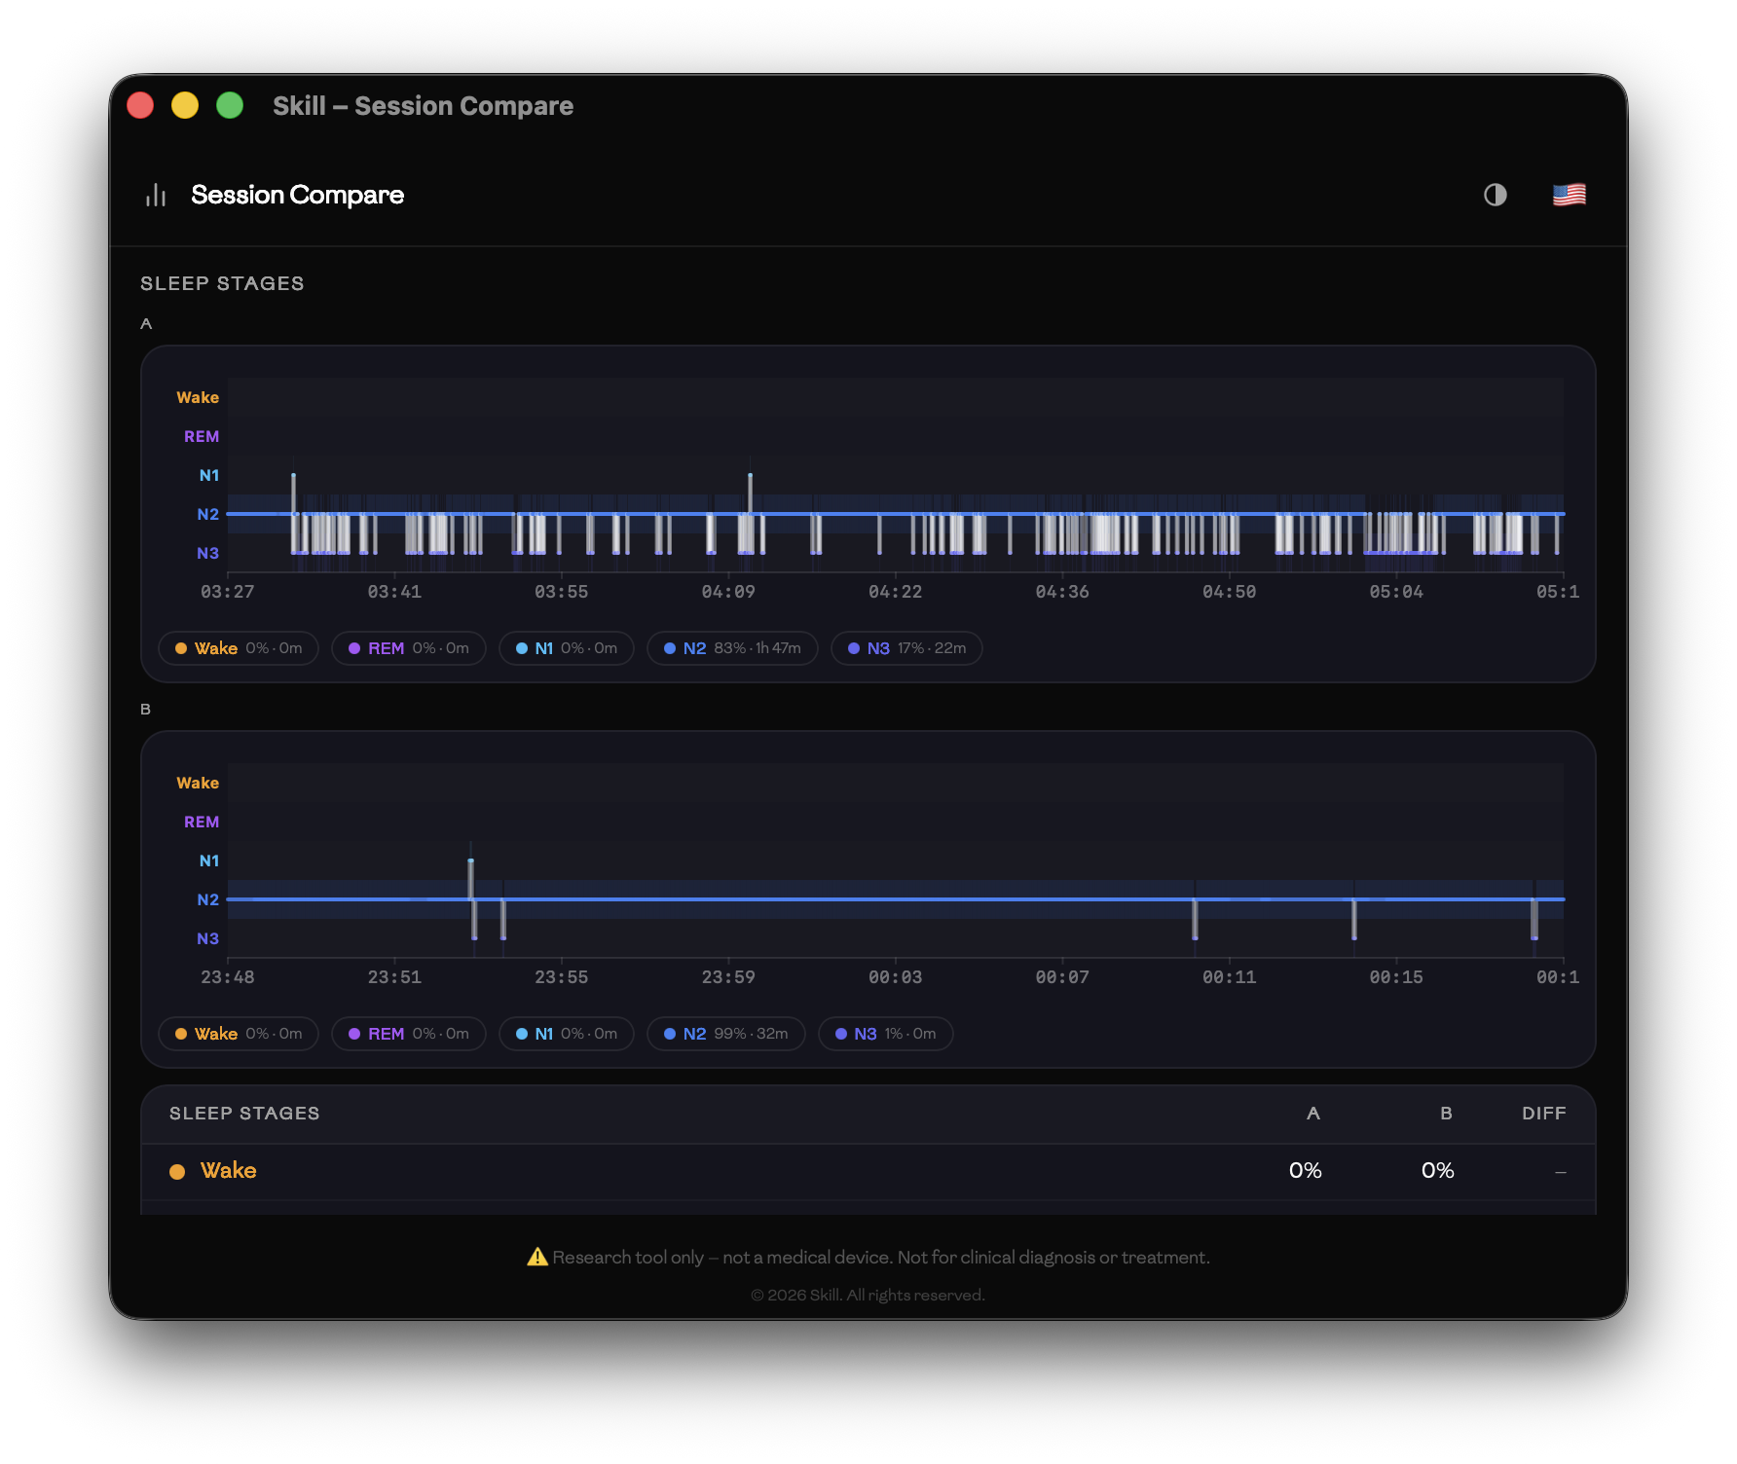Click the warning triangle in the disclaimer

(536, 1257)
